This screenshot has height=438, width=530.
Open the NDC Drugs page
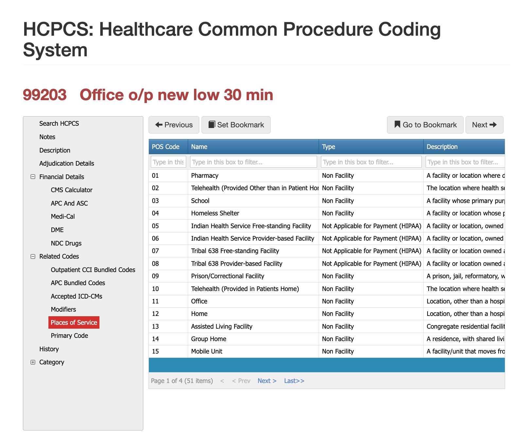point(66,243)
